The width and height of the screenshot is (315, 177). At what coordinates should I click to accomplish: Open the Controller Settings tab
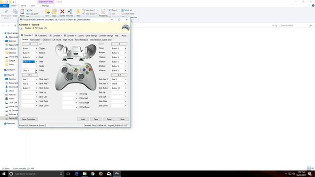106,35
